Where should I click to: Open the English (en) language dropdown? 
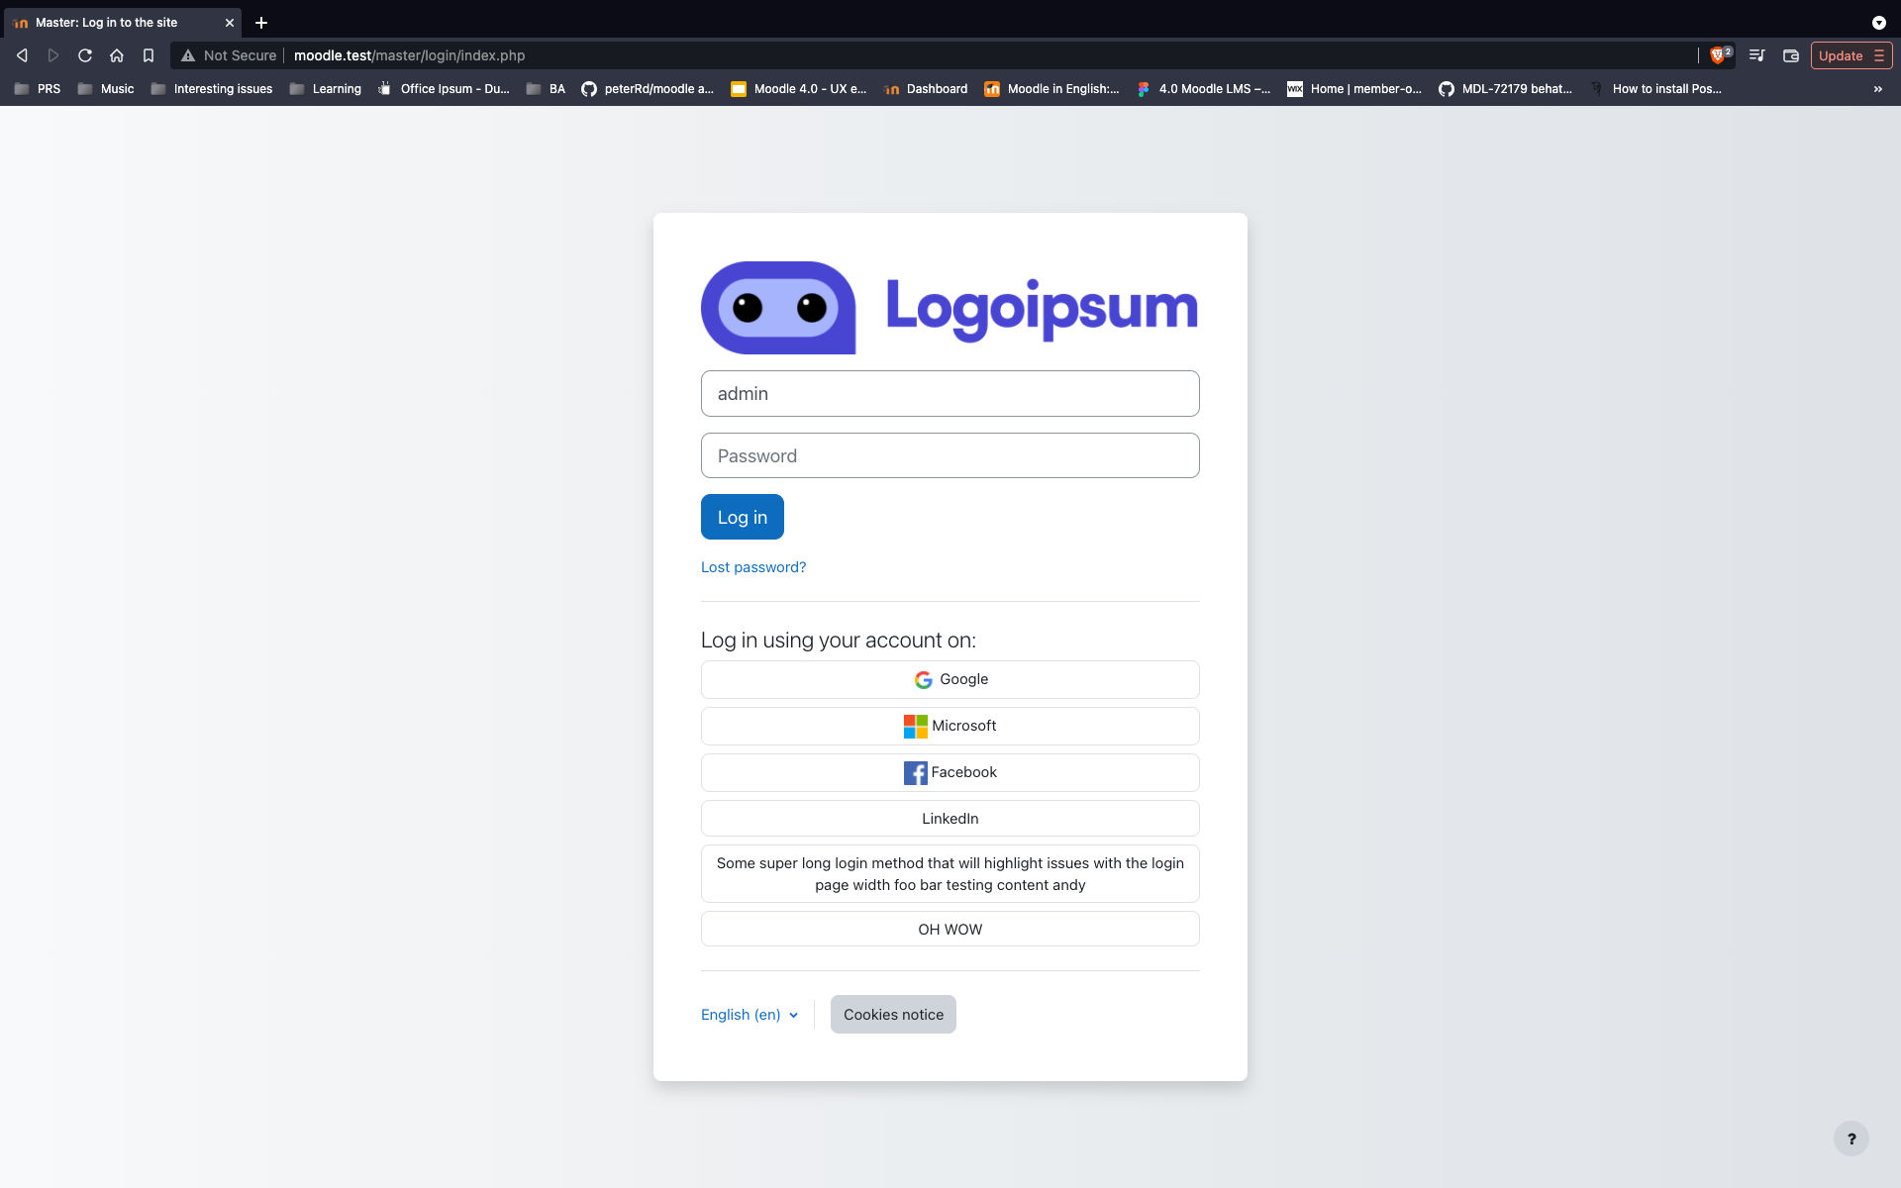click(750, 1015)
